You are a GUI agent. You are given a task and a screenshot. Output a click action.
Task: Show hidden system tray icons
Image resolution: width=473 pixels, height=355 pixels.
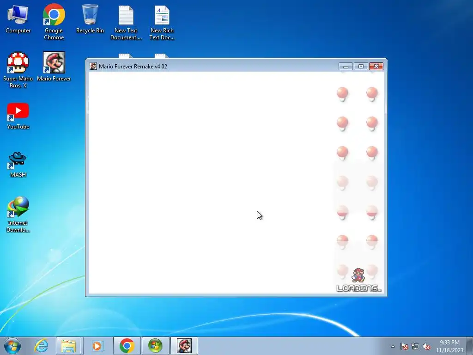point(393,346)
